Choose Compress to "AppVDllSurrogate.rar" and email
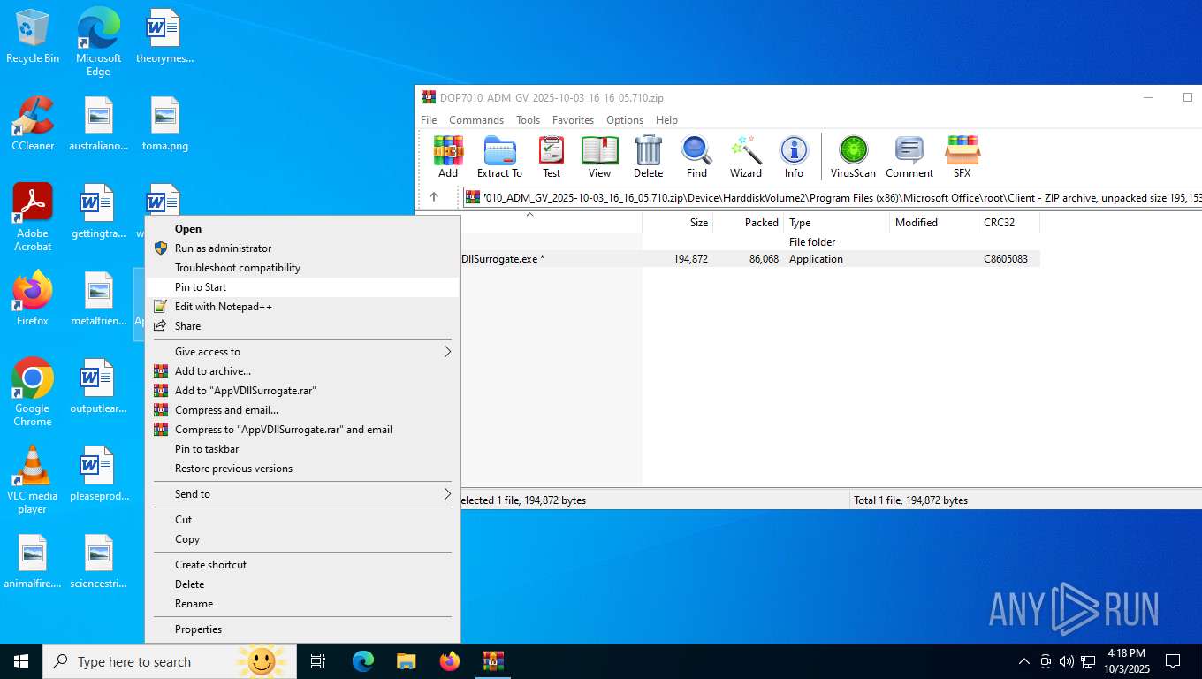 [302, 430]
